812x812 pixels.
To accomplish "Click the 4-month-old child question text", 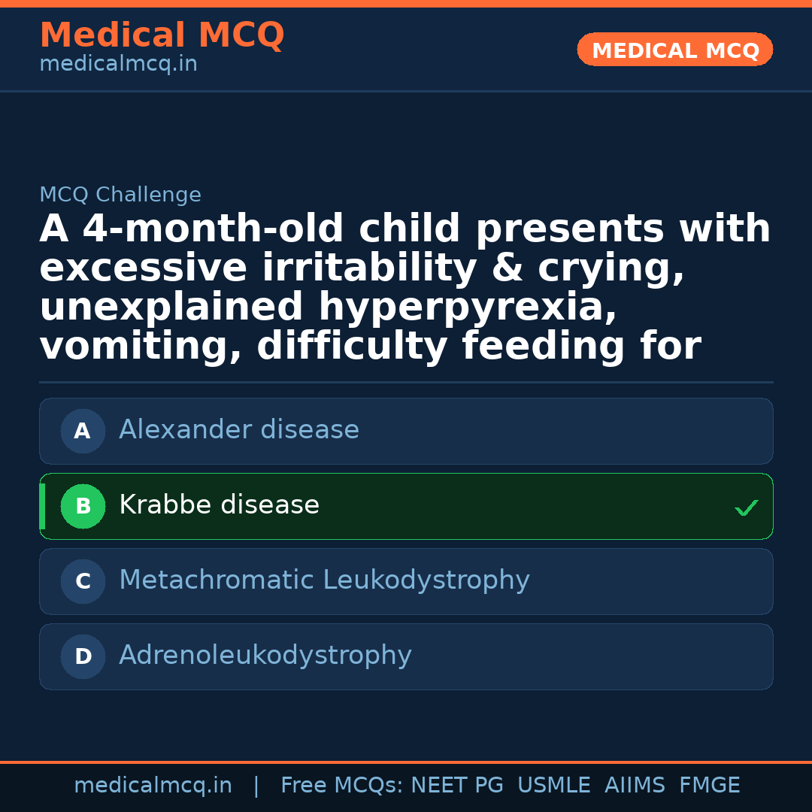I will 405,287.
